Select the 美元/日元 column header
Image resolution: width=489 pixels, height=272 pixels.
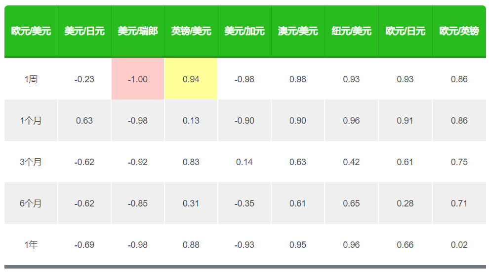84,31
